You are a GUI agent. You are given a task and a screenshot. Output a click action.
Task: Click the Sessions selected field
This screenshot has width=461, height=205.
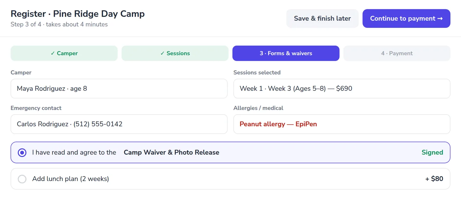pyautogui.click(x=342, y=88)
